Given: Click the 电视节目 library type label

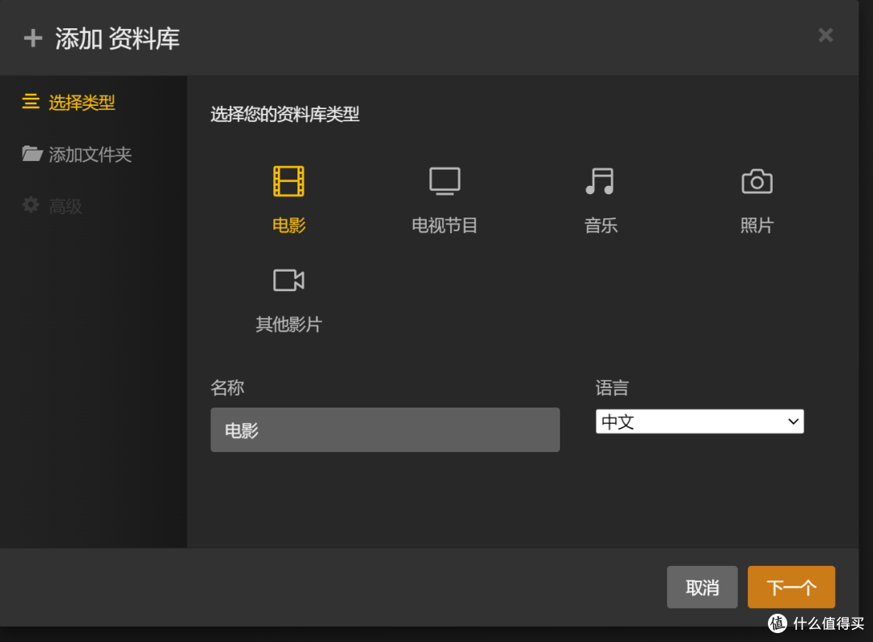Looking at the screenshot, I should point(445,226).
